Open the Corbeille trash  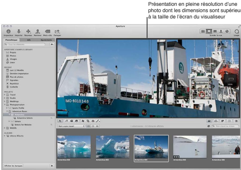pyautogui.click(x=14, y=87)
